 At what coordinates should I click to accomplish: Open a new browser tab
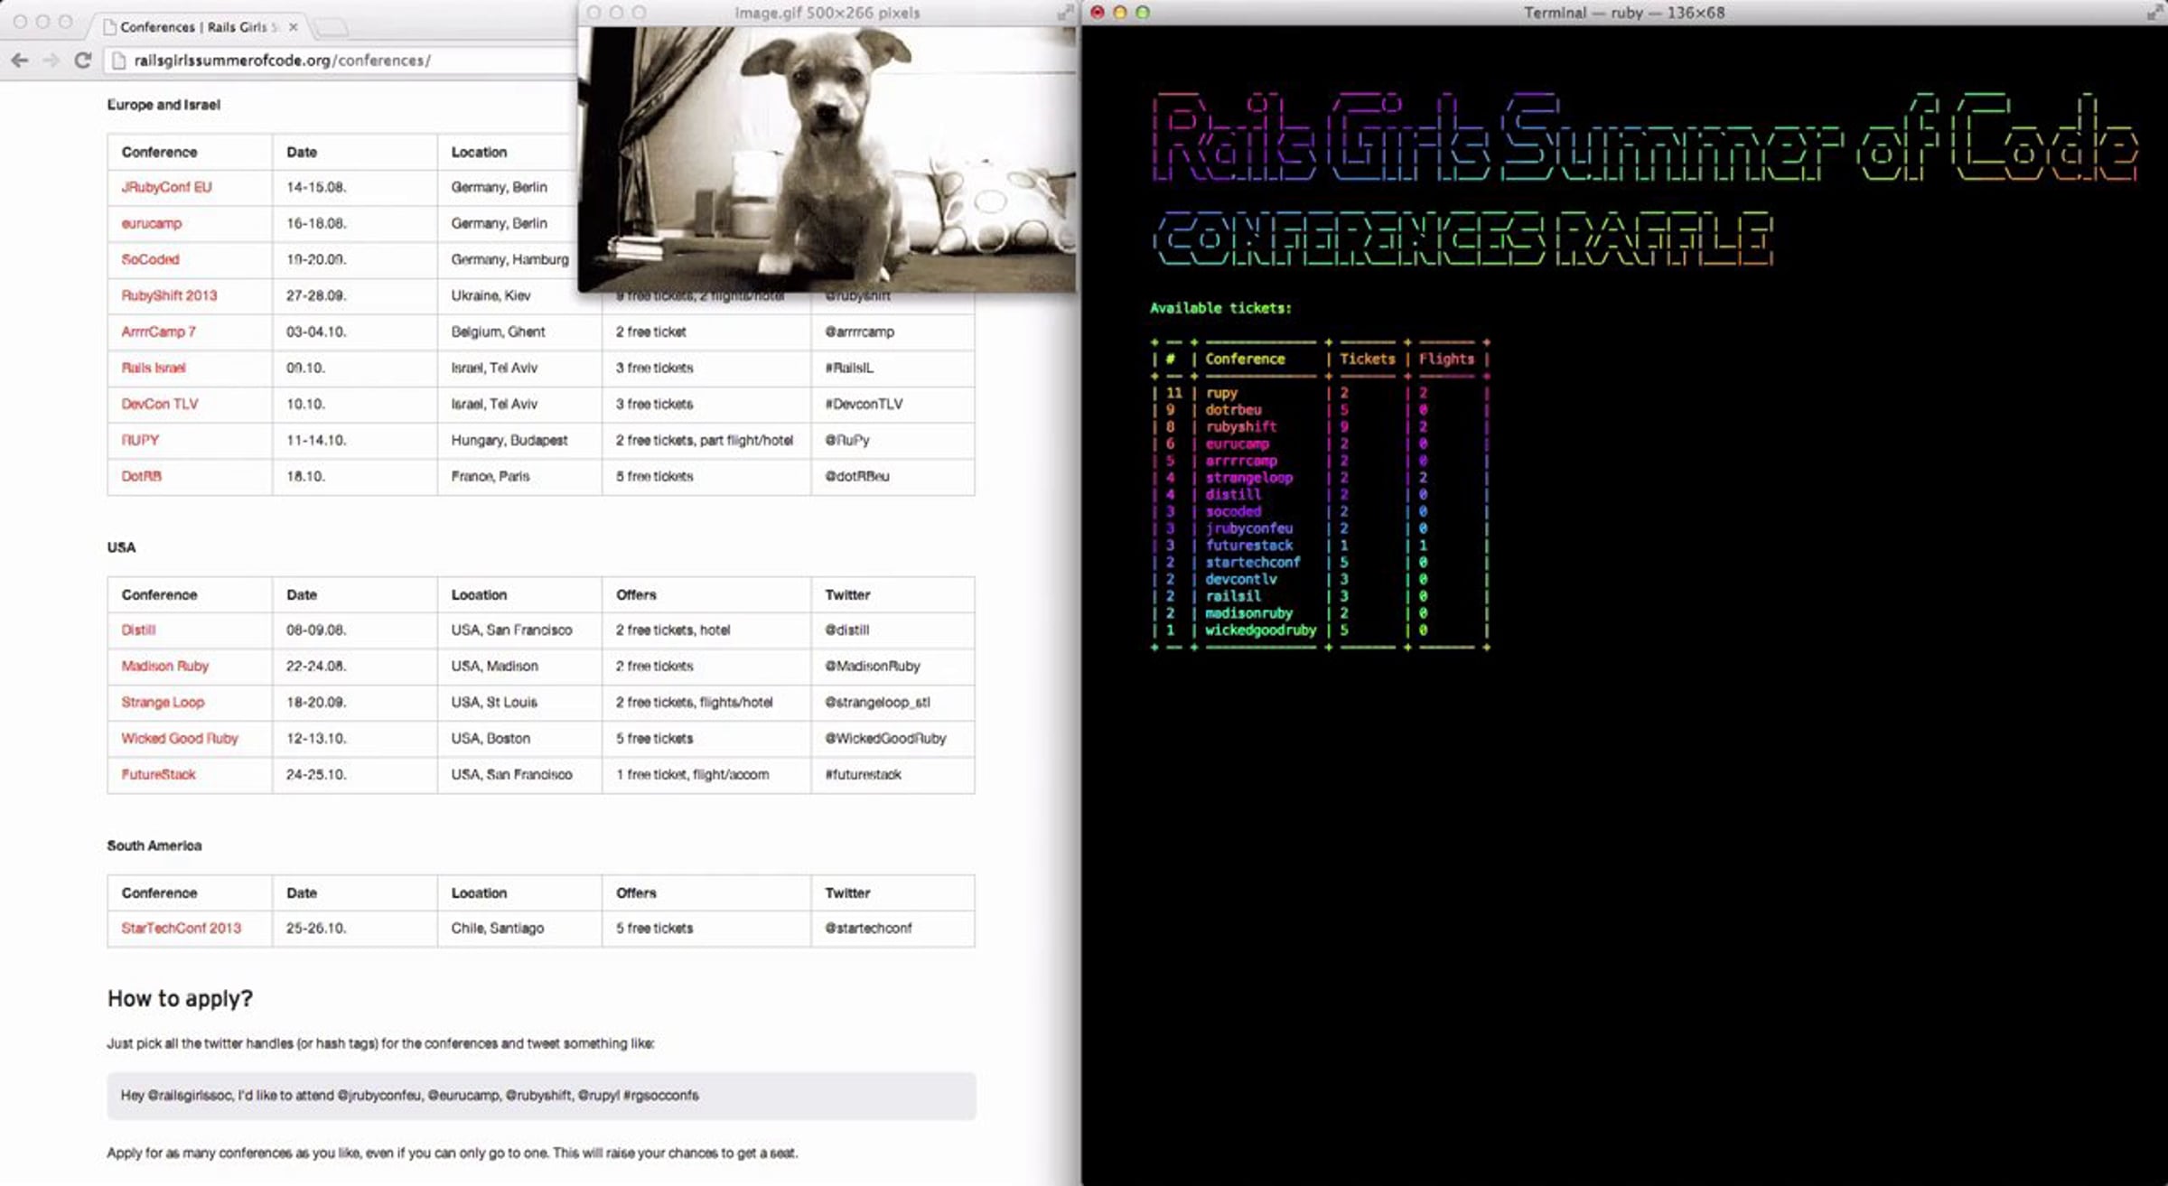click(x=332, y=27)
